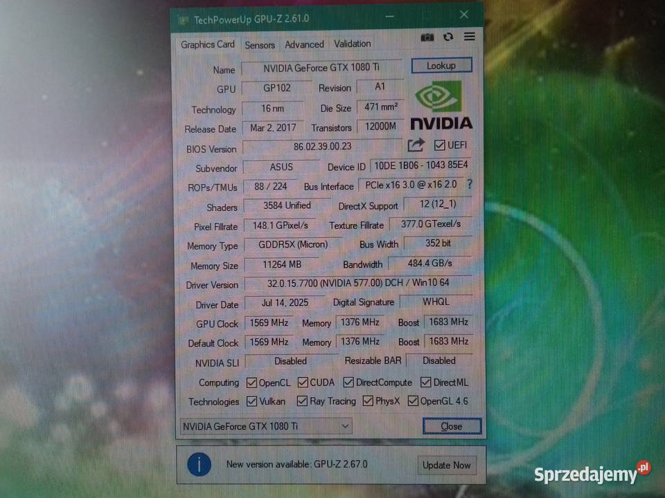Toggle the OpenGL 4.6 checkbox

pyautogui.click(x=413, y=400)
